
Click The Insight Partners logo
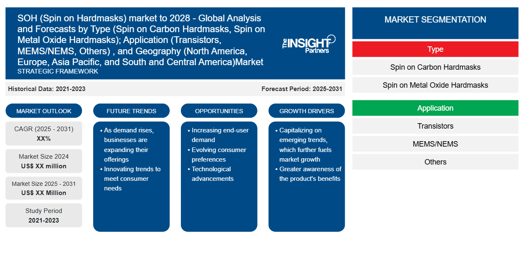tap(308, 44)
